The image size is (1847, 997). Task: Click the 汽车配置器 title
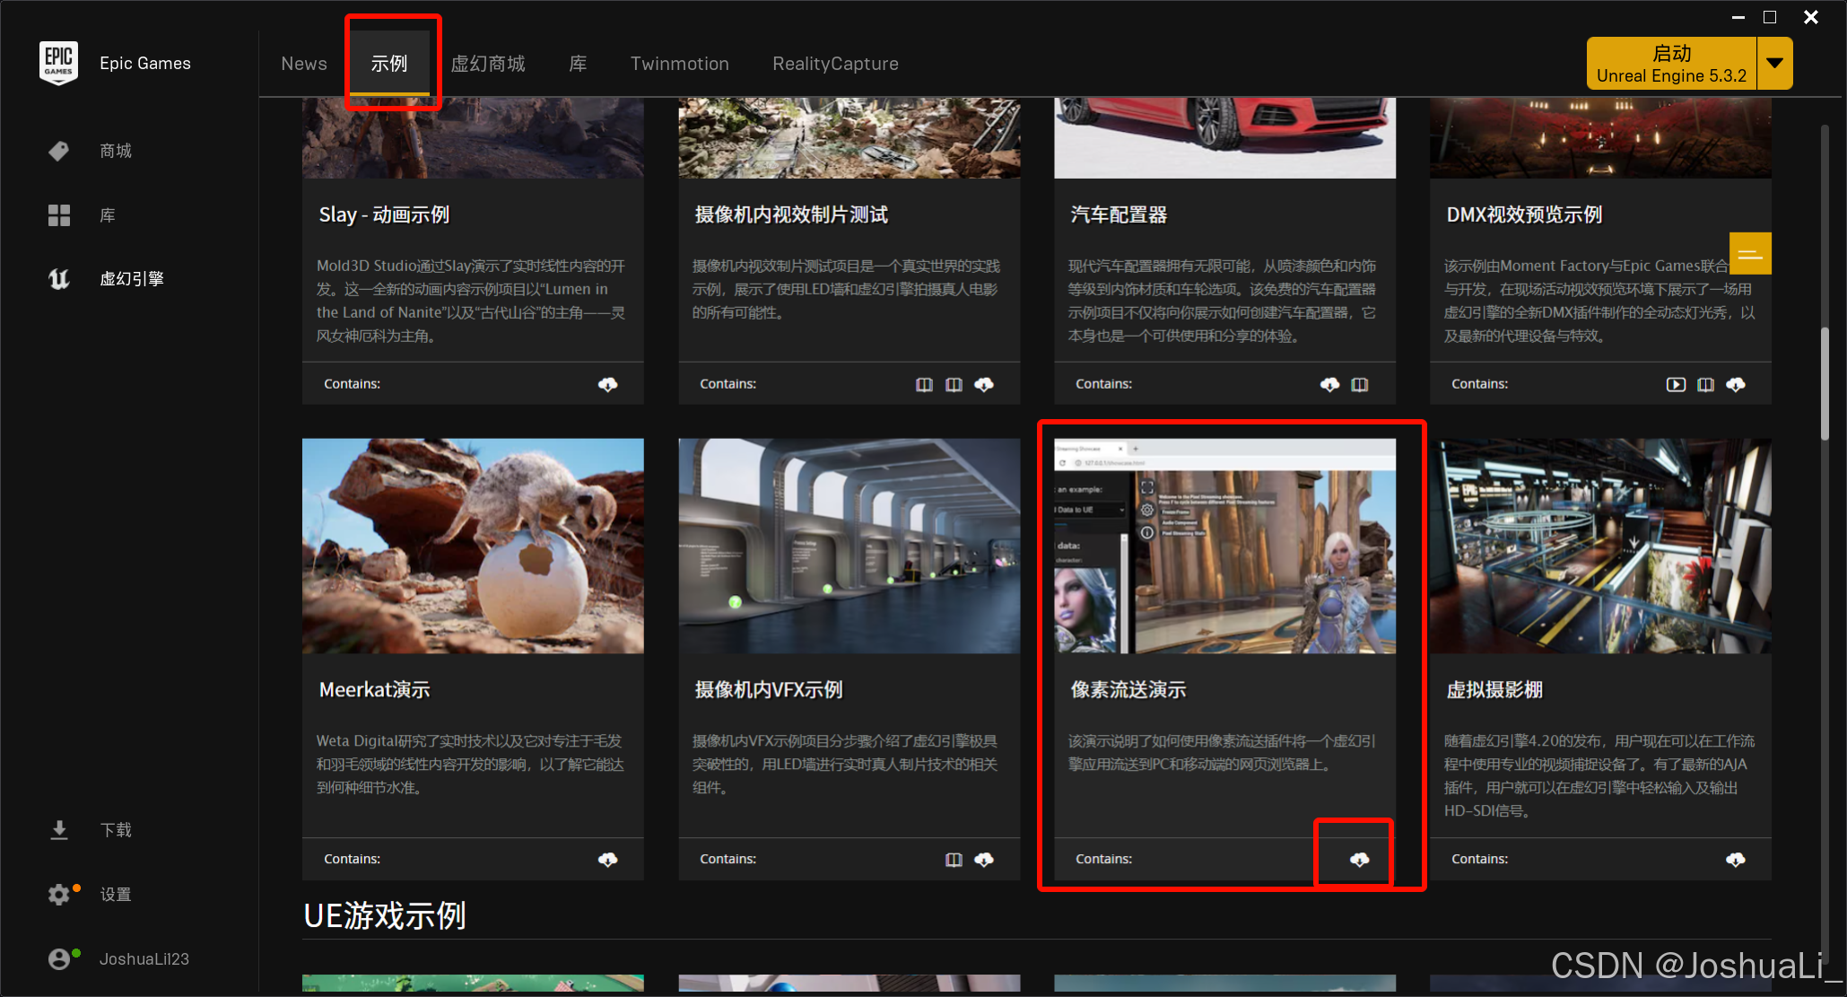point(1119,214)
